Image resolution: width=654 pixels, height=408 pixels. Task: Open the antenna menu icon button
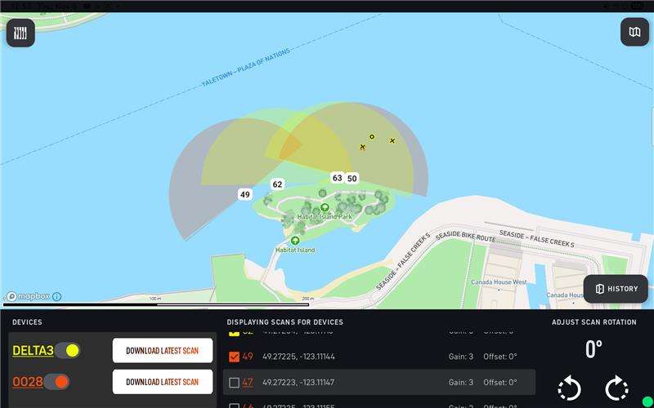coord(20,33)
